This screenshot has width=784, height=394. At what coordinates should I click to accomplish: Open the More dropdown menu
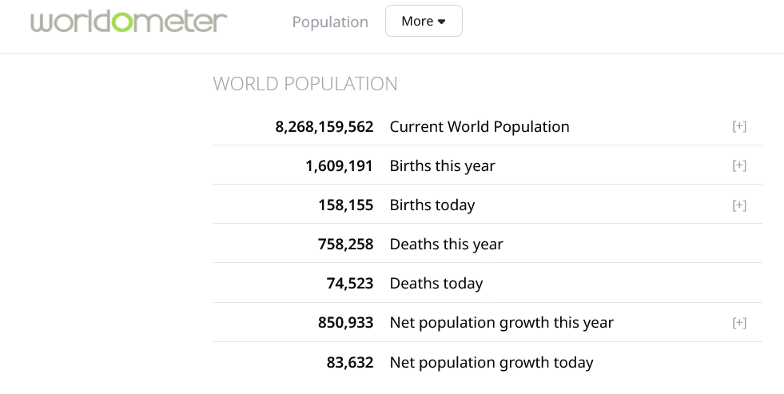click(424, 22)
